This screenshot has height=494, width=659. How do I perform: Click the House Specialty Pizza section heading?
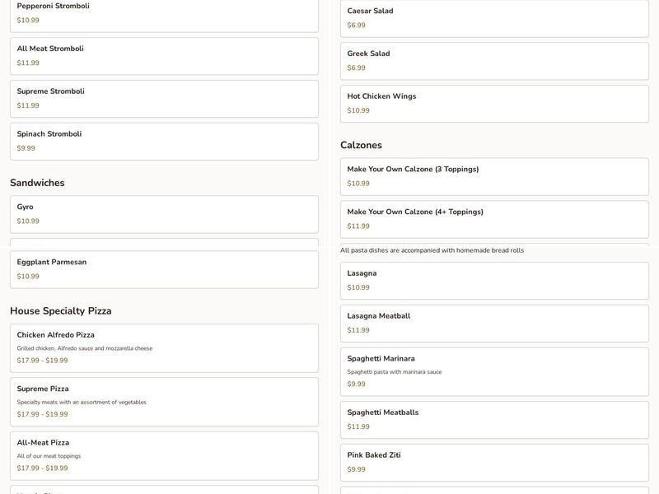[x=61, y=311]
